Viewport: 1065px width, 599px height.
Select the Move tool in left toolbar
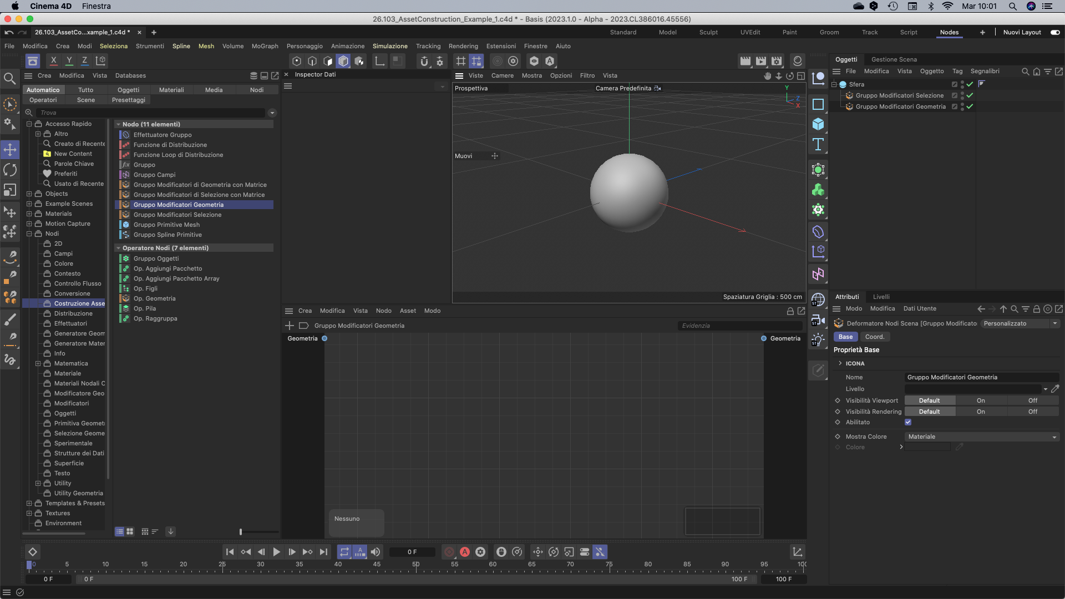10,149
